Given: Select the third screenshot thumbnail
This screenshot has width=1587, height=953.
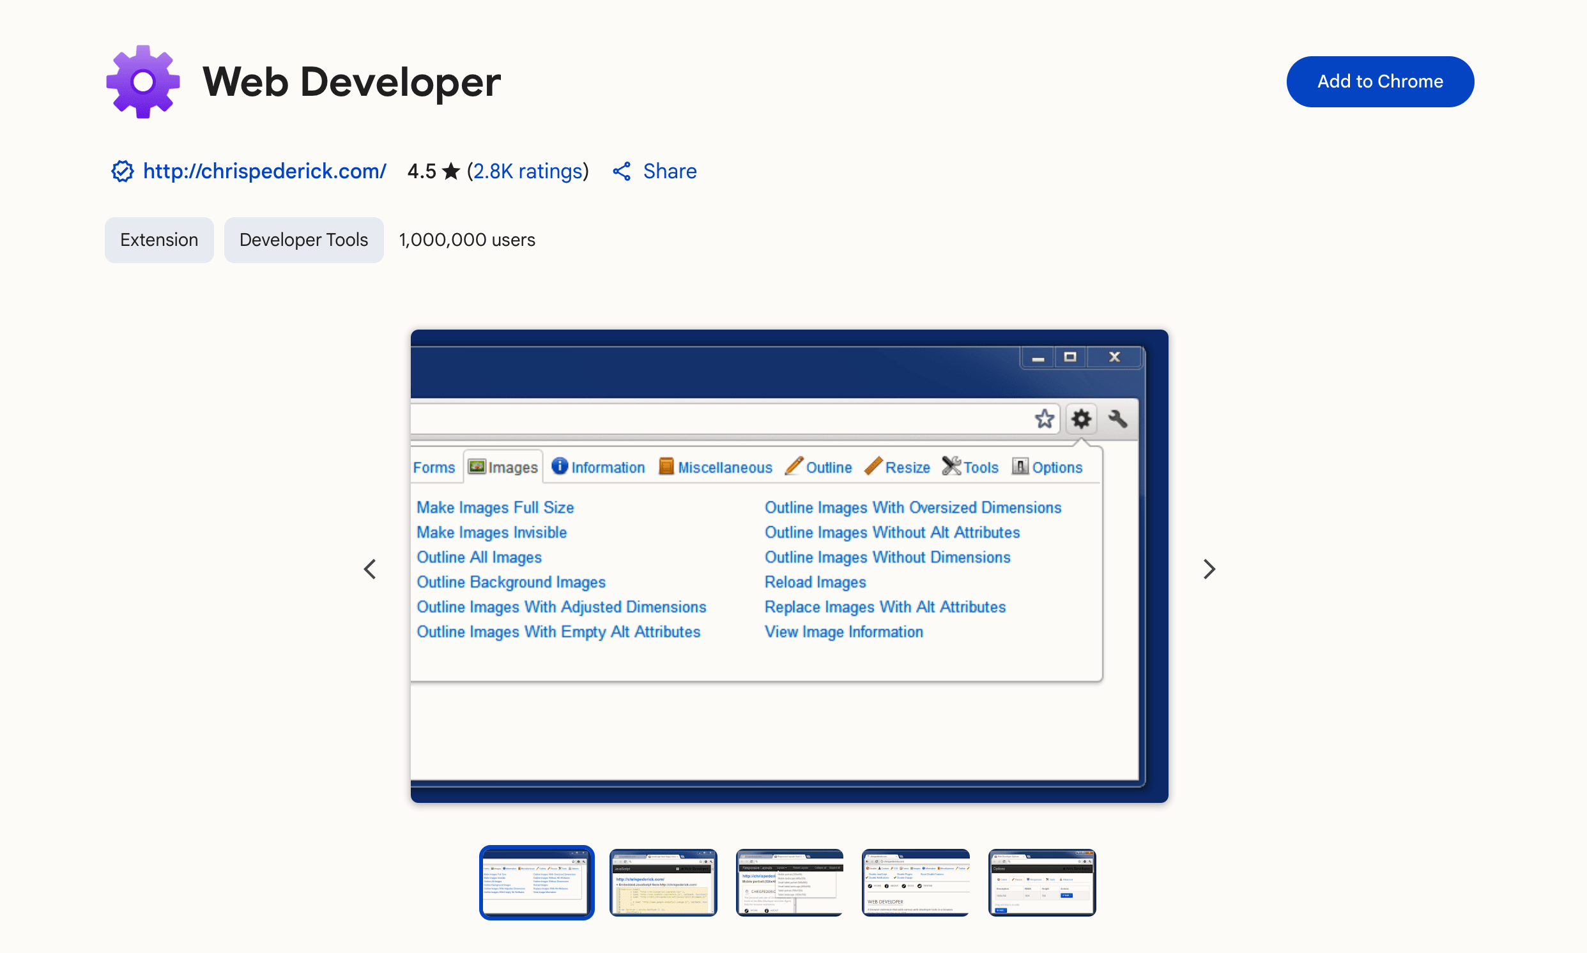Looking at the screenshot, I should tap(789, 882).
